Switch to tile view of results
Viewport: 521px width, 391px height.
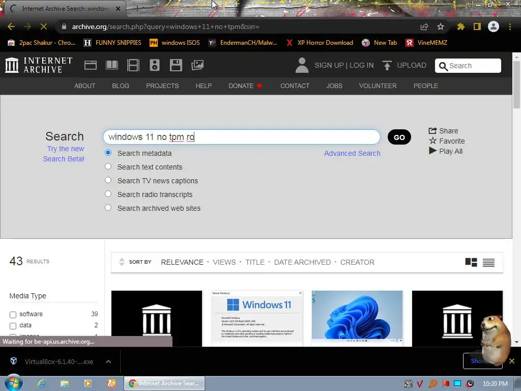click(471, 262)
